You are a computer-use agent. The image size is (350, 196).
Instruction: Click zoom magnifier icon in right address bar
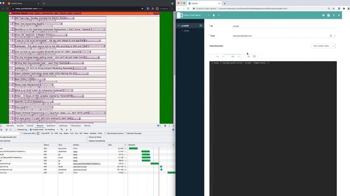pos(329,9)
